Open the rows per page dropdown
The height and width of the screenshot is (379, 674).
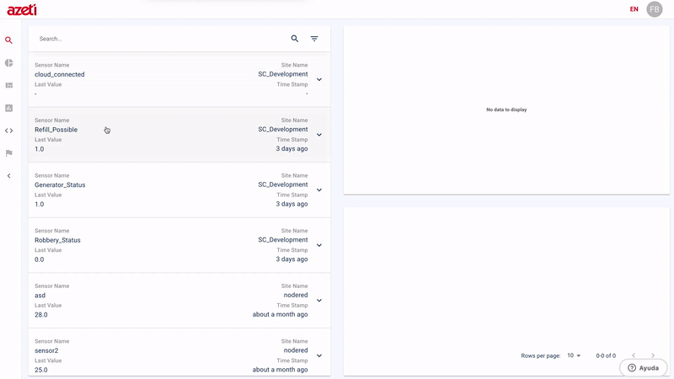tap(574, 355)
